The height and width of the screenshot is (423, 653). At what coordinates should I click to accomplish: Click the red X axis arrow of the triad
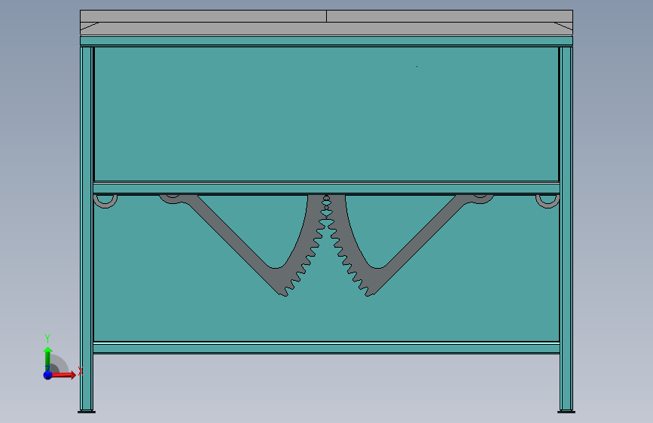(x=65, y=375)
